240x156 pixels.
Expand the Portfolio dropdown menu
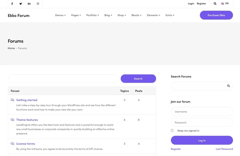92,15
